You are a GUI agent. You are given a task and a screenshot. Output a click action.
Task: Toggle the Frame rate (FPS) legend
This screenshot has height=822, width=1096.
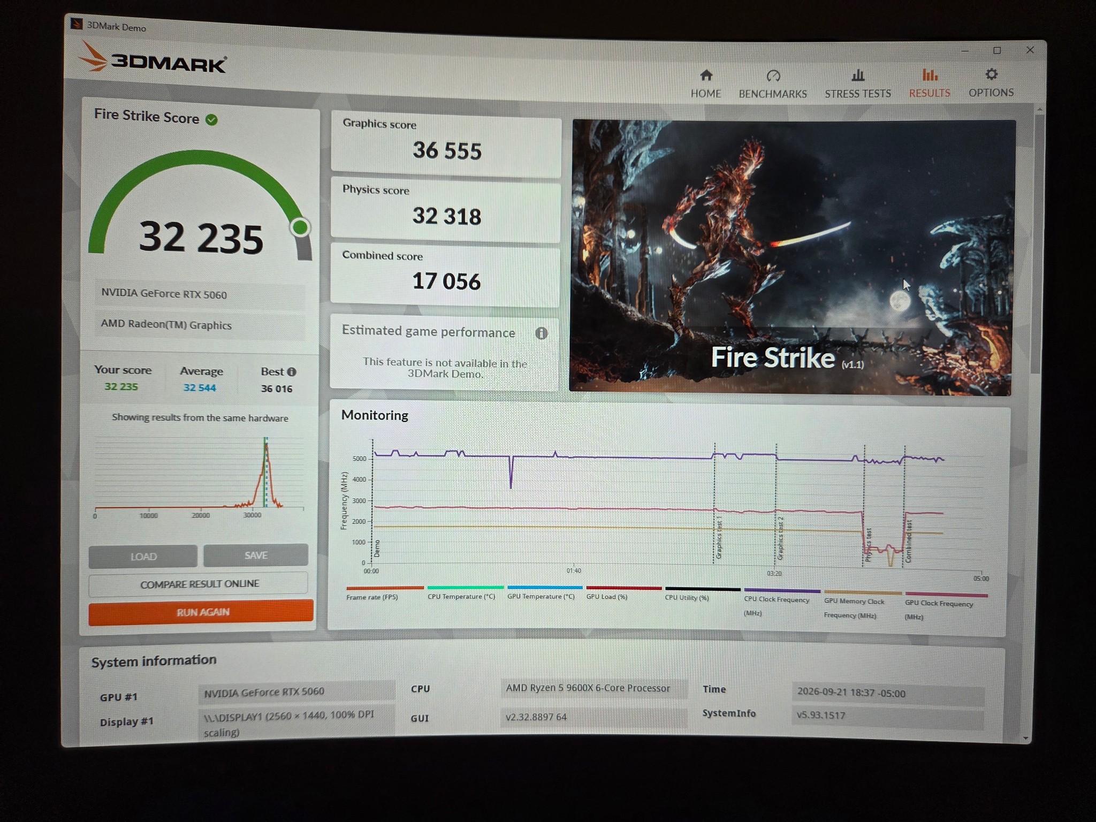click(x=384, y=593)
